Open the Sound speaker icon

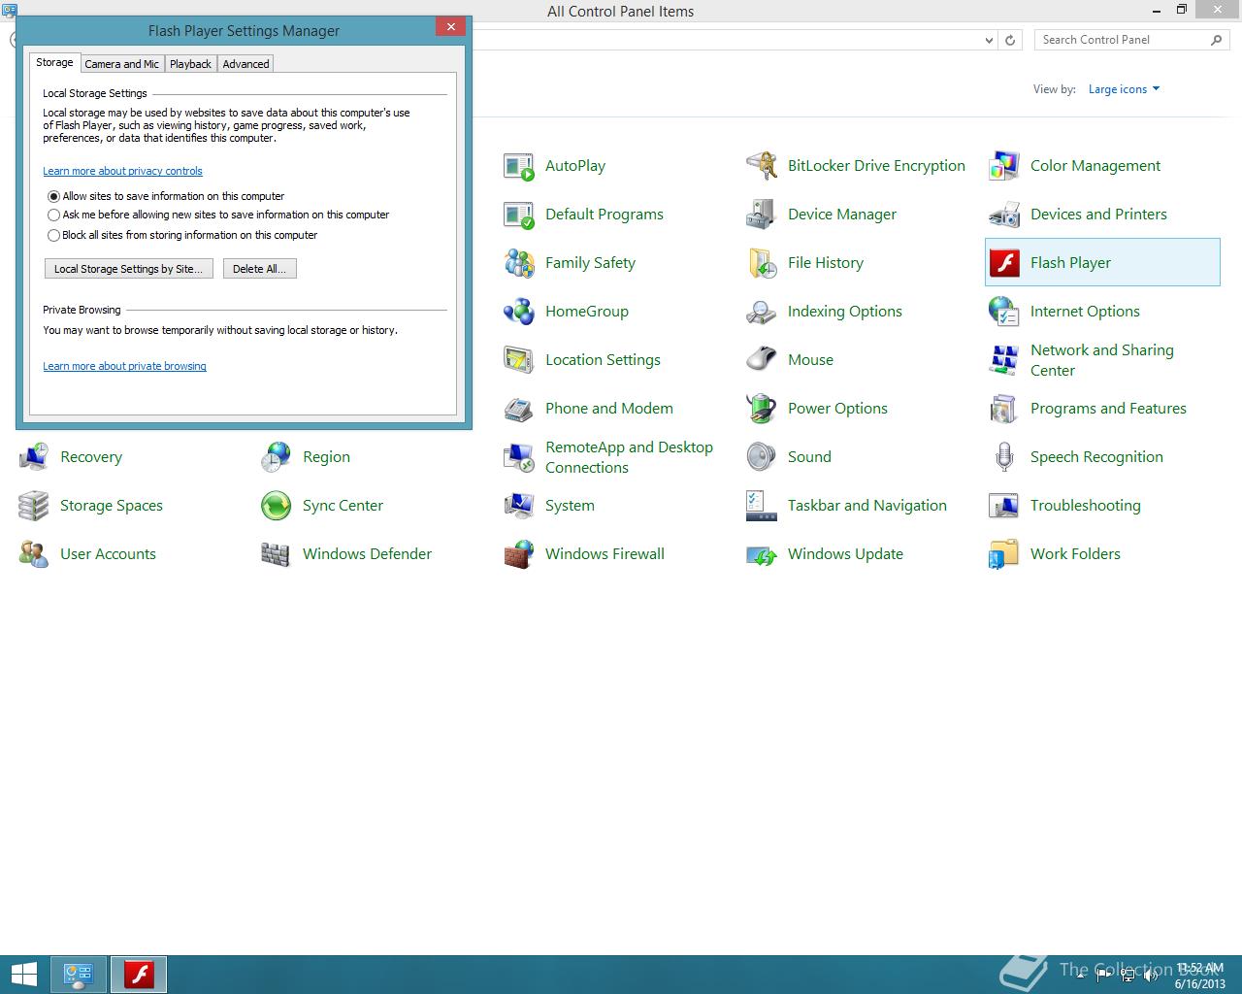762,457
